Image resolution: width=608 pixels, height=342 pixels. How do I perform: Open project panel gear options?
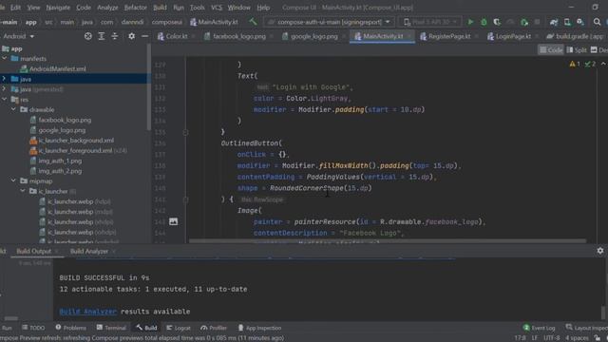131,36
